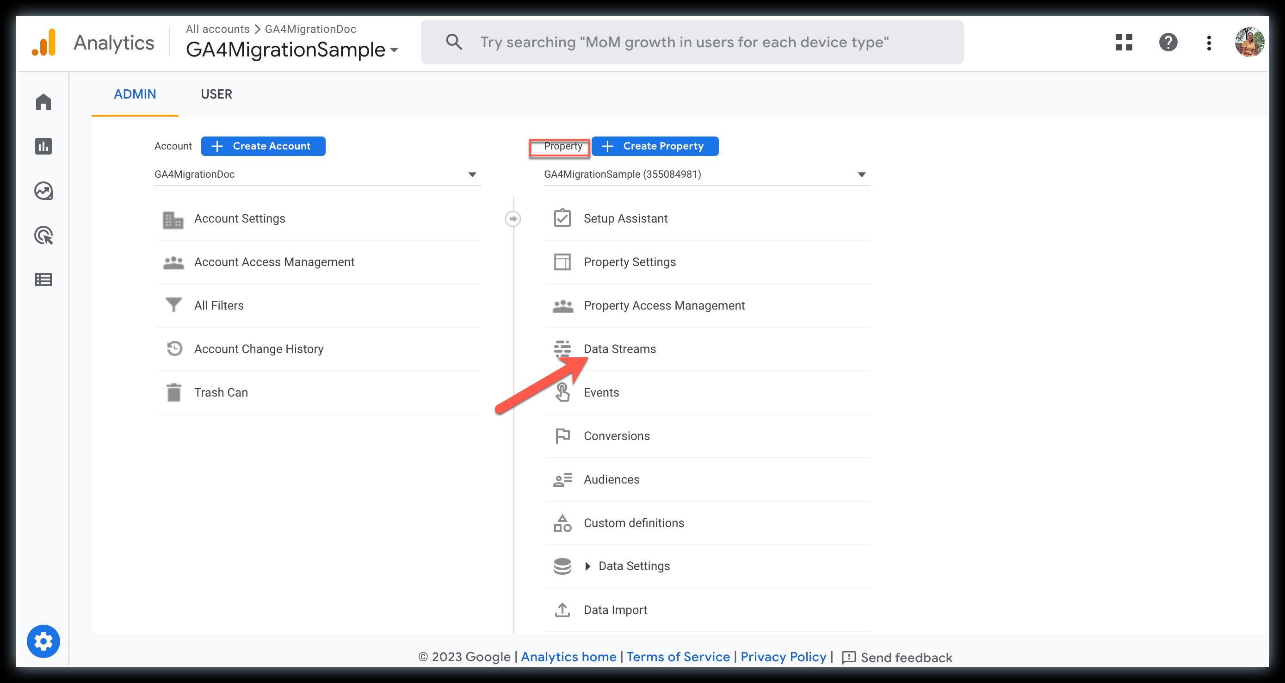Click the Account Access Management people icon
Screen dimensions: 1285x683
173,262
